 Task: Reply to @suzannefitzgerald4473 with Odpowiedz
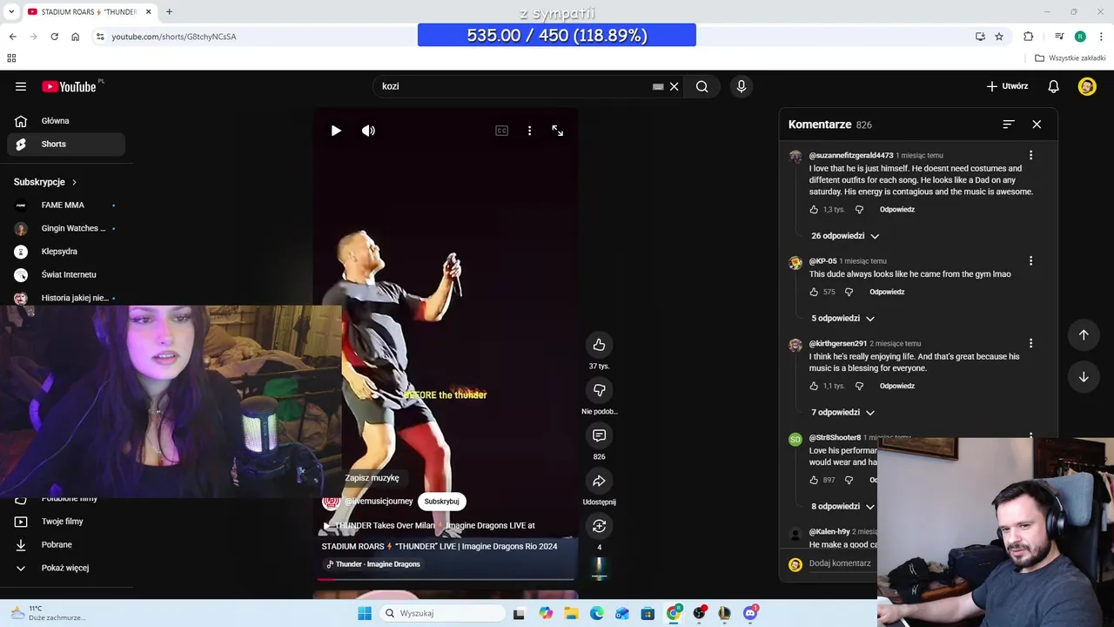897,210
